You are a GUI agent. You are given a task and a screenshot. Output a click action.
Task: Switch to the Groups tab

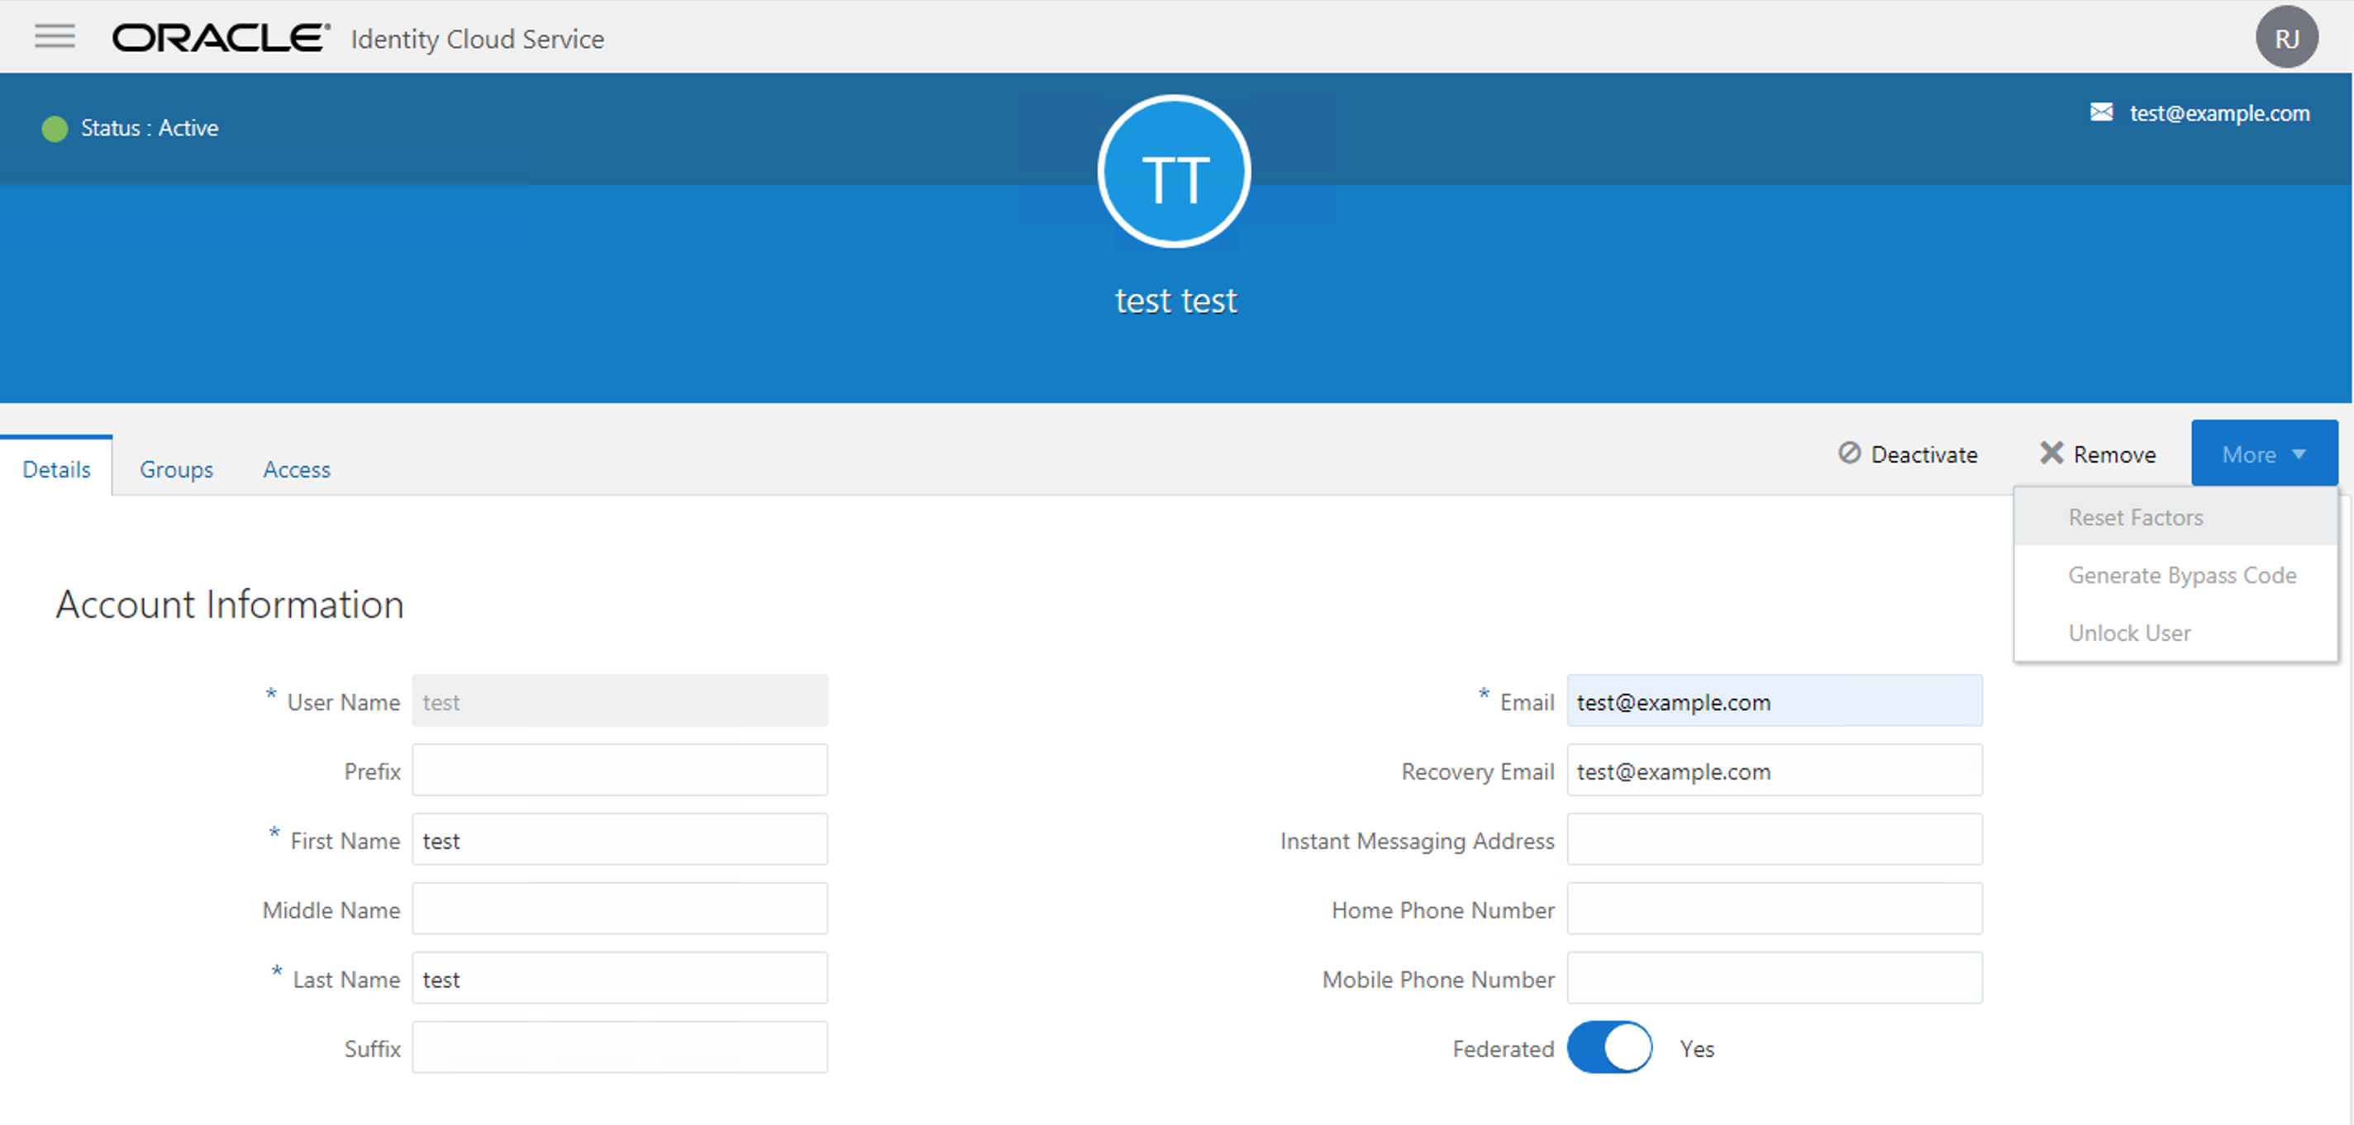tap(176, 468)
